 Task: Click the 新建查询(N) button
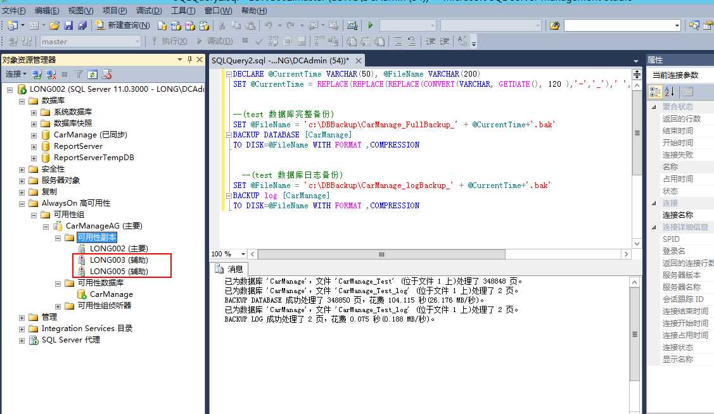click(122, 25)
